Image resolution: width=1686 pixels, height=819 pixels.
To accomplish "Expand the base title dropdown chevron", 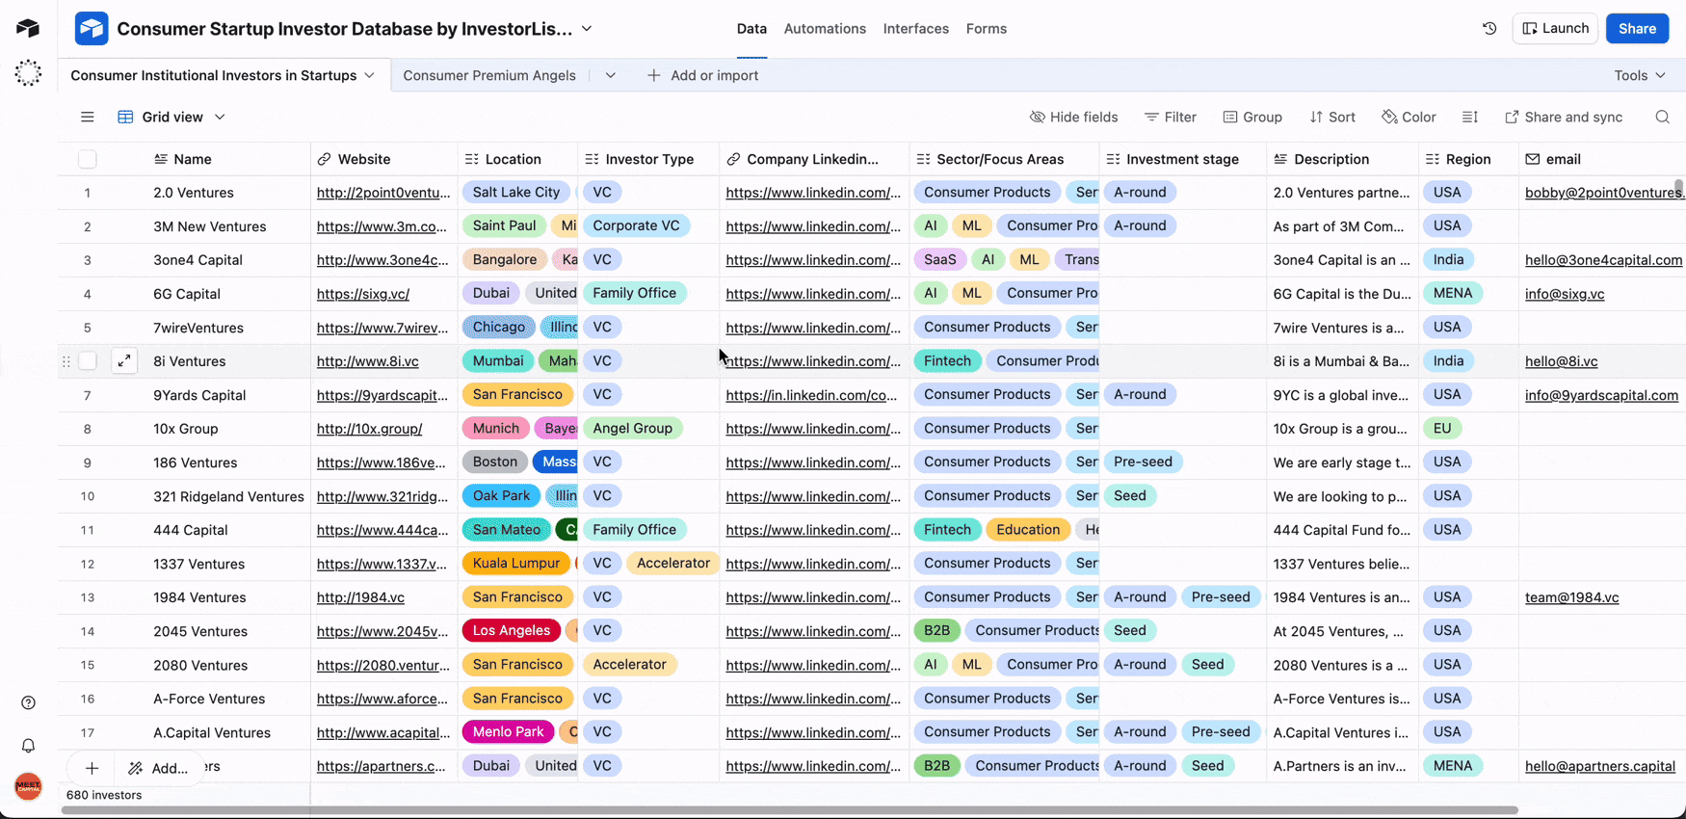I will (x=587, y=29).
